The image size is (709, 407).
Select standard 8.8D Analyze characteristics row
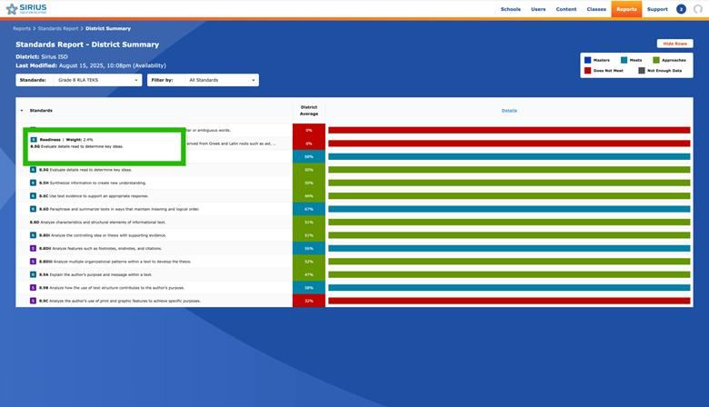tap(97, 223)
